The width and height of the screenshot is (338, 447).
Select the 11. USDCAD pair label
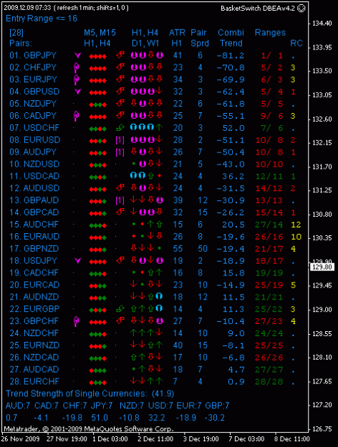point(34,176)
